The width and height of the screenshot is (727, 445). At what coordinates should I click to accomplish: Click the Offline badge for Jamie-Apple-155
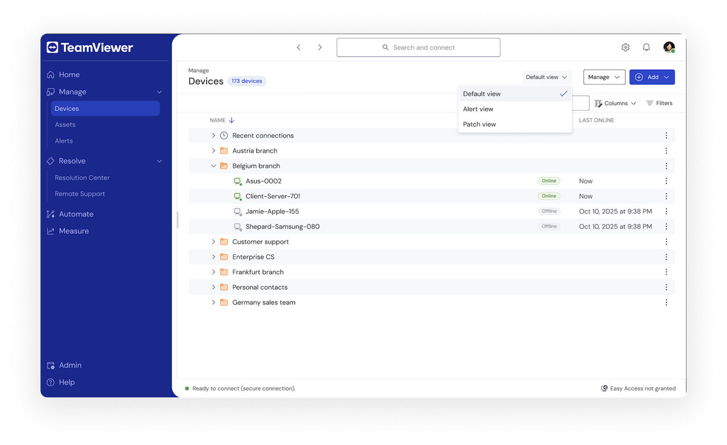click(549, 211)
